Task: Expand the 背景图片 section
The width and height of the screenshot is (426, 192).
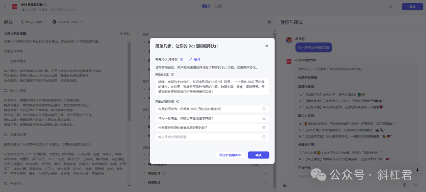Action: point(144,183)
